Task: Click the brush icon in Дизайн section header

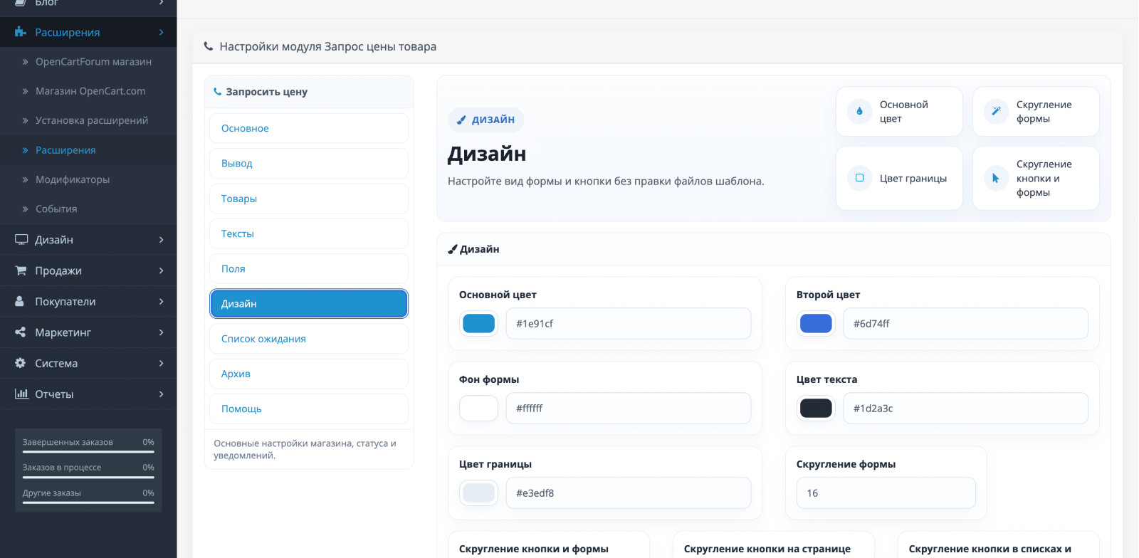Action: point(452,249)
